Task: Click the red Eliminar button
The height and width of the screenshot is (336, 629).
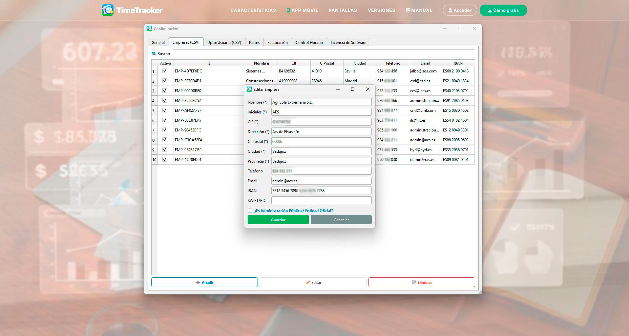Action: (x=422, y=282)
